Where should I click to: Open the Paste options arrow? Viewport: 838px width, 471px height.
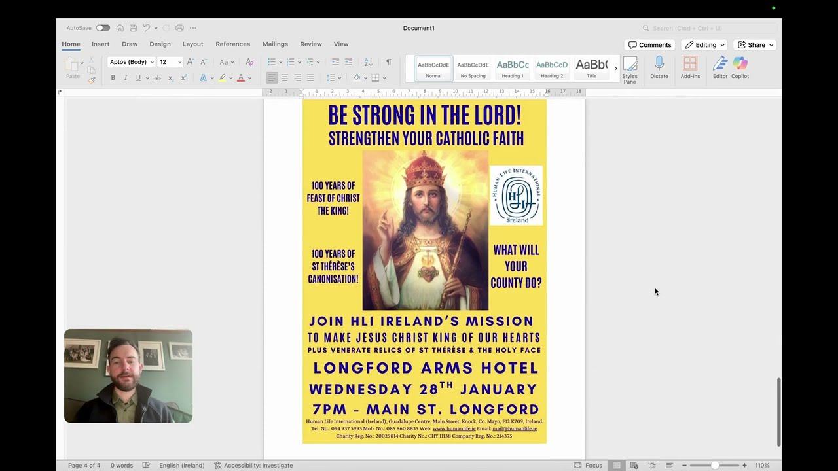point(82,62)
